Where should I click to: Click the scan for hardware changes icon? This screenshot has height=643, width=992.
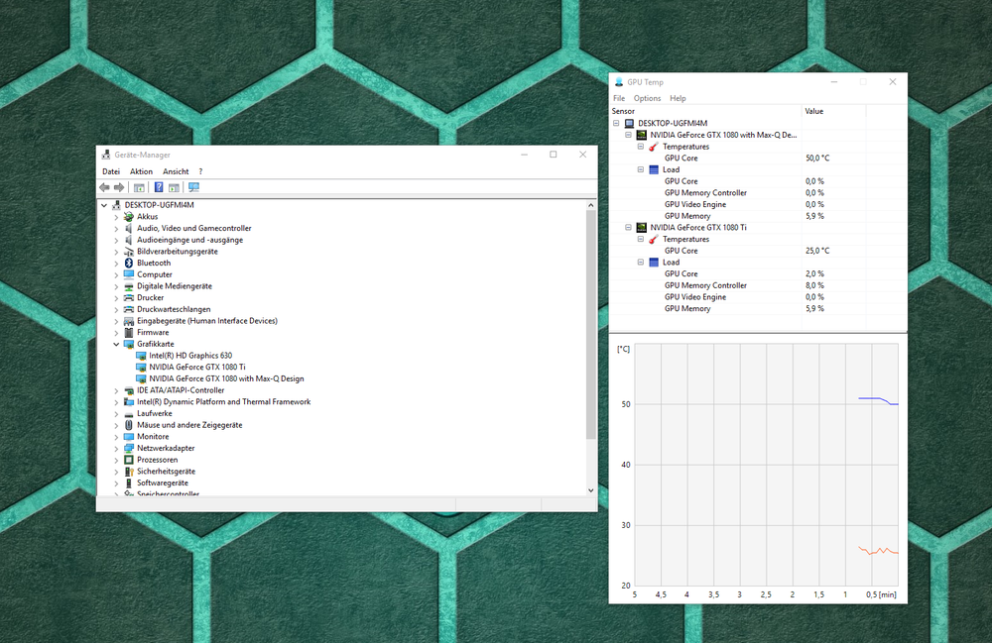pyautogui.click(x=193, y=187)
